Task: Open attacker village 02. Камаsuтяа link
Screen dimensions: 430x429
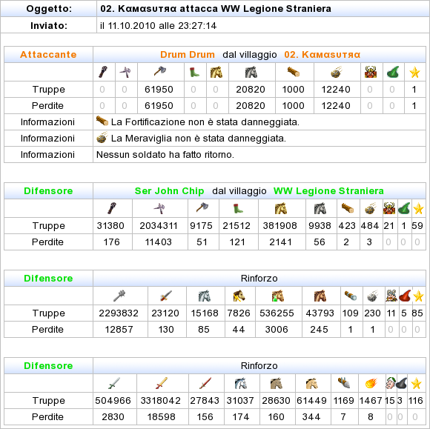Action: tap(322, 54)
